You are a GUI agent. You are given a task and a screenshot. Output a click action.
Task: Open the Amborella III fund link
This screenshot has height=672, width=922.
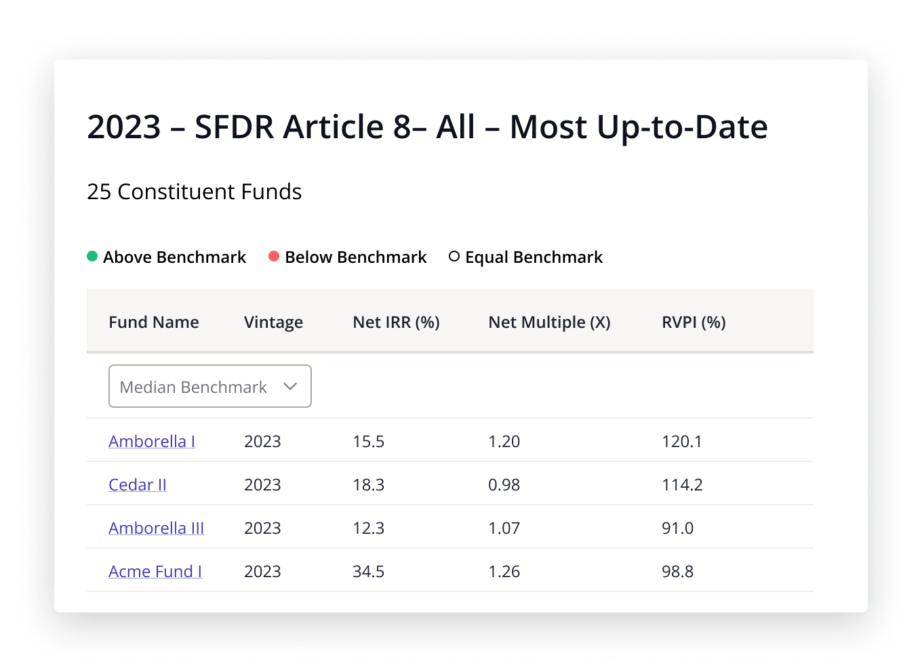tap(157, 528)
